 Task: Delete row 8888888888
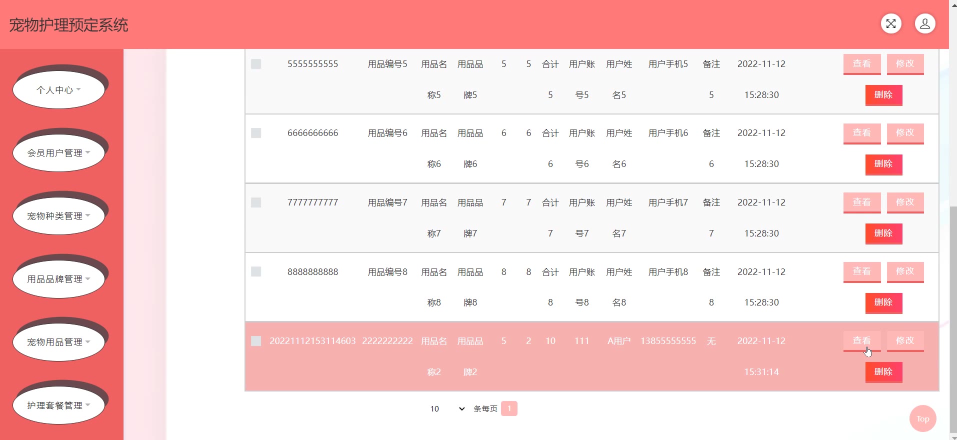point(883,302)
